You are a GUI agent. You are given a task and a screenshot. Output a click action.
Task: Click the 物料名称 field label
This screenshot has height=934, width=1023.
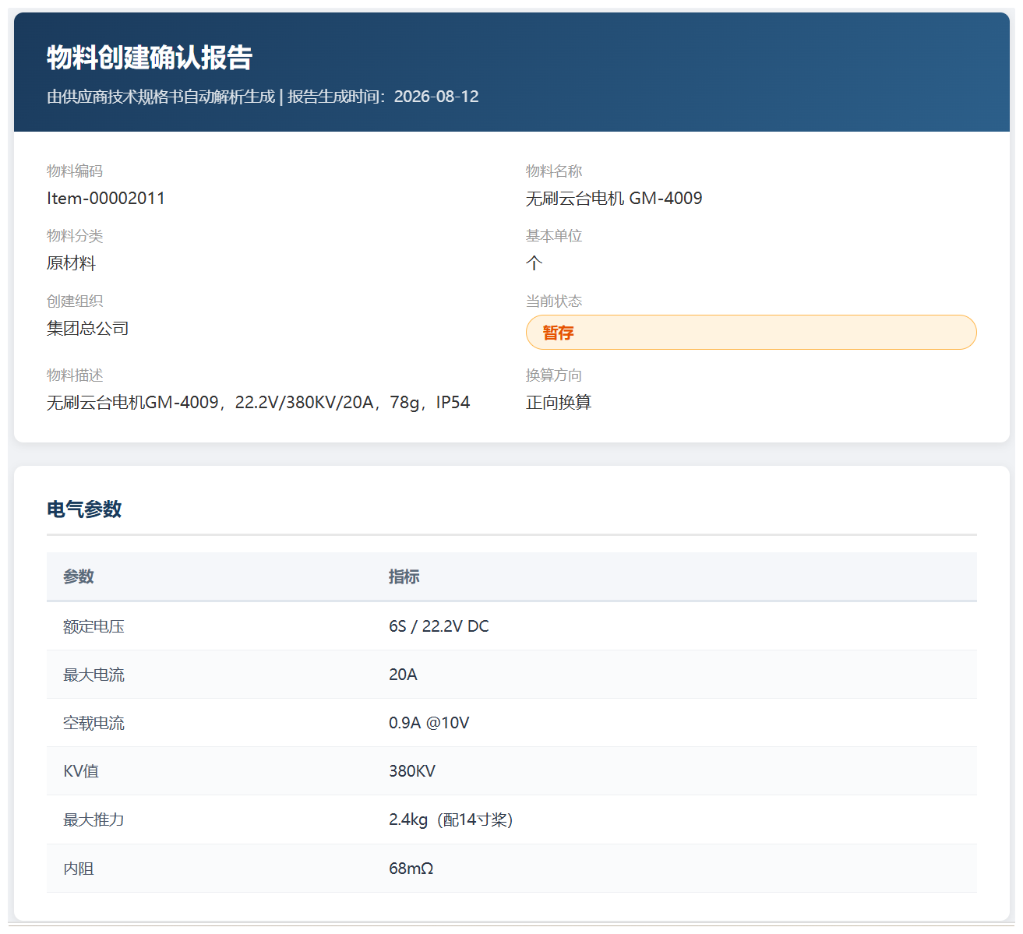554,171
